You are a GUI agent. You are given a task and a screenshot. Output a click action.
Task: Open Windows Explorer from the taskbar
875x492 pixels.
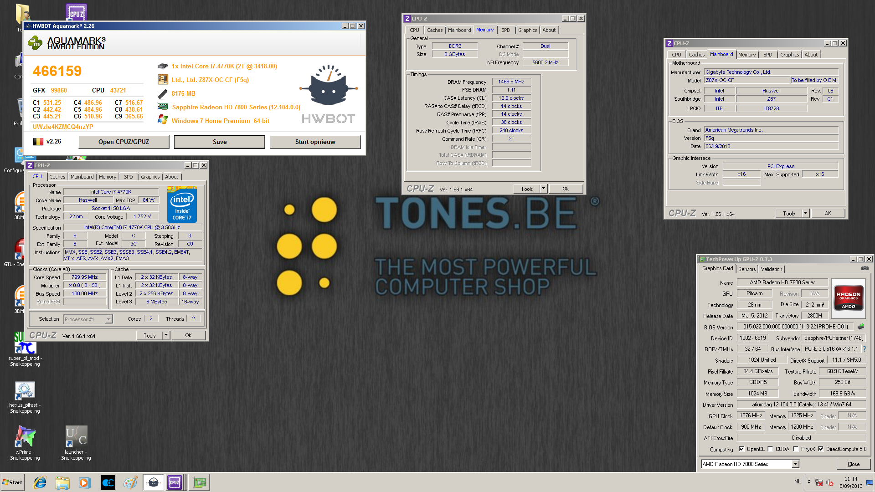[62, 482]
